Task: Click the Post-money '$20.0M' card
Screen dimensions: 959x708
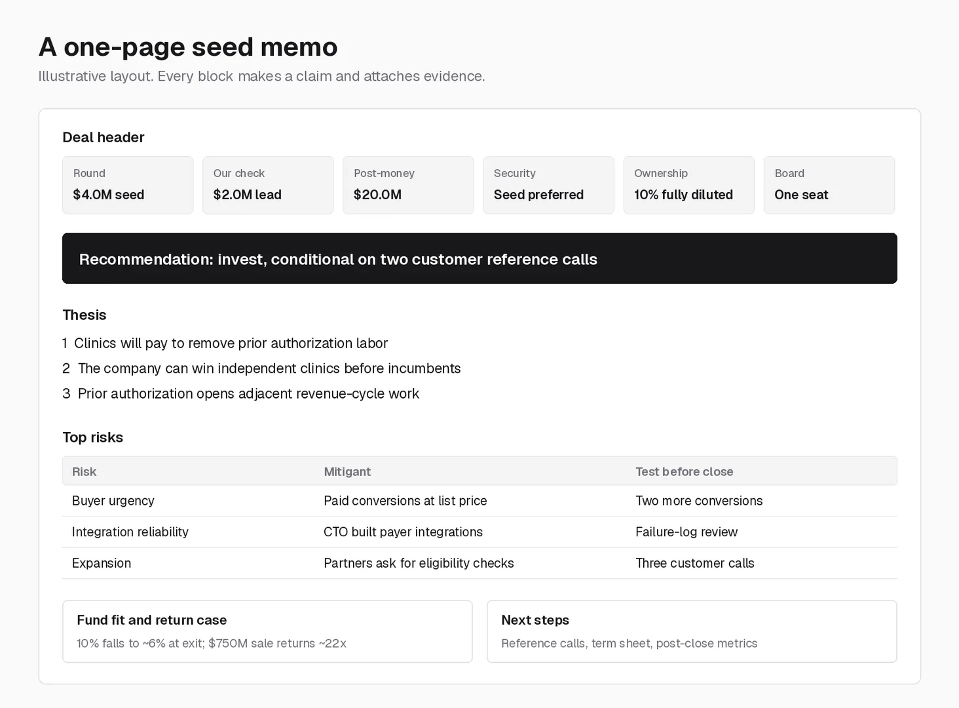Action: pos(408,185)
